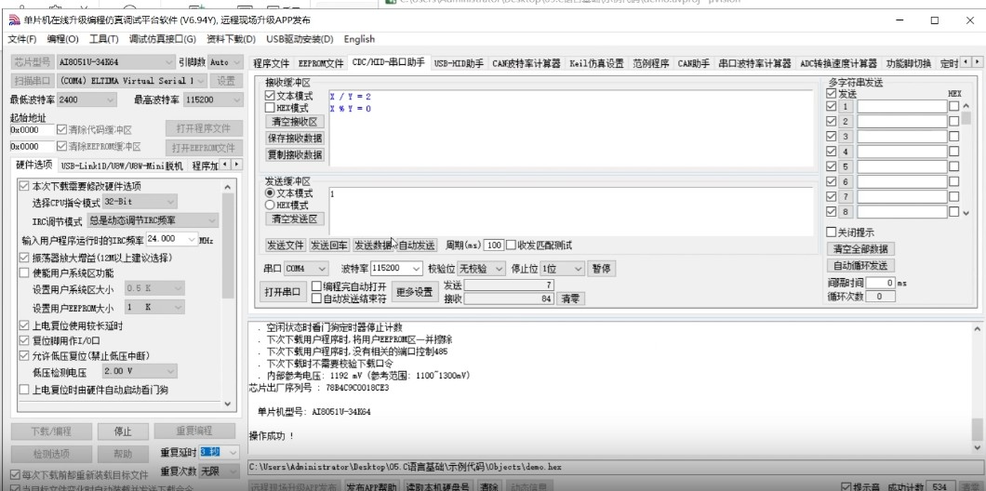Click the 周期(ms) input field

[x=494, y=245]
